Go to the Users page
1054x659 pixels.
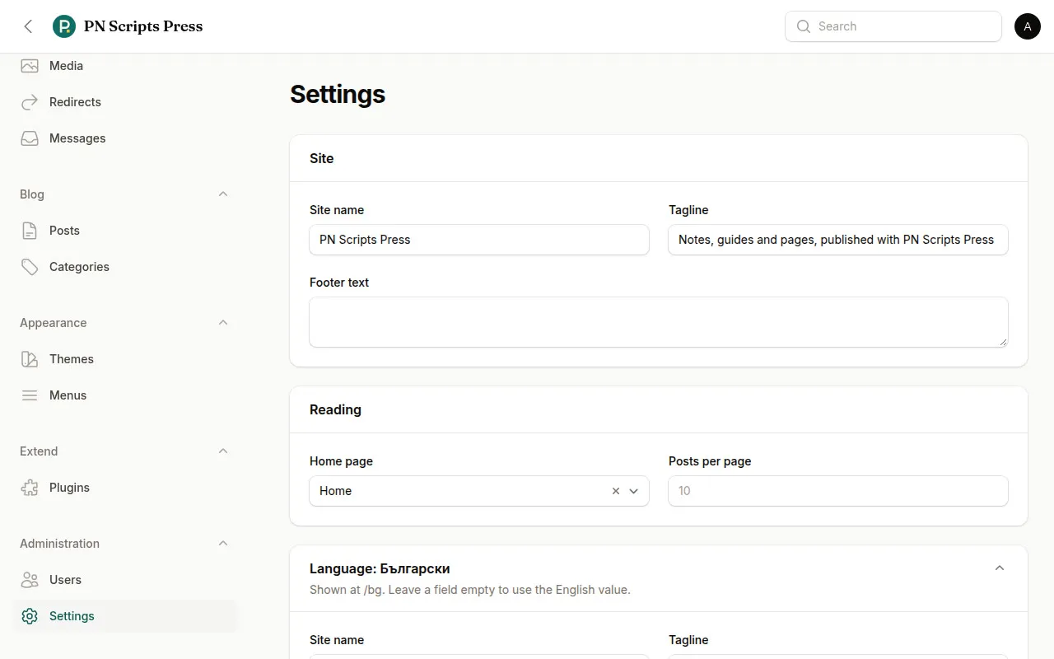[x=125, y=580]
